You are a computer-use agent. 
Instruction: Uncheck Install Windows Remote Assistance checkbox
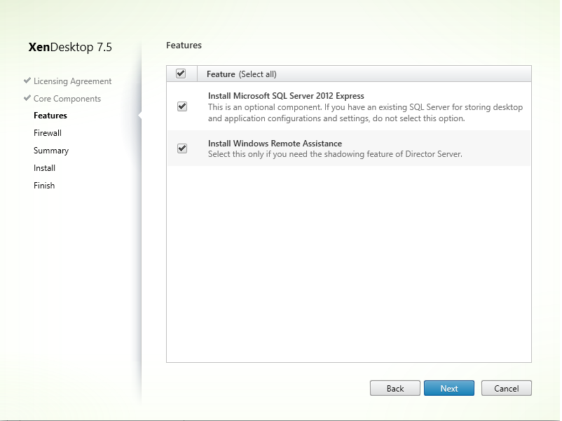(182, 149)
